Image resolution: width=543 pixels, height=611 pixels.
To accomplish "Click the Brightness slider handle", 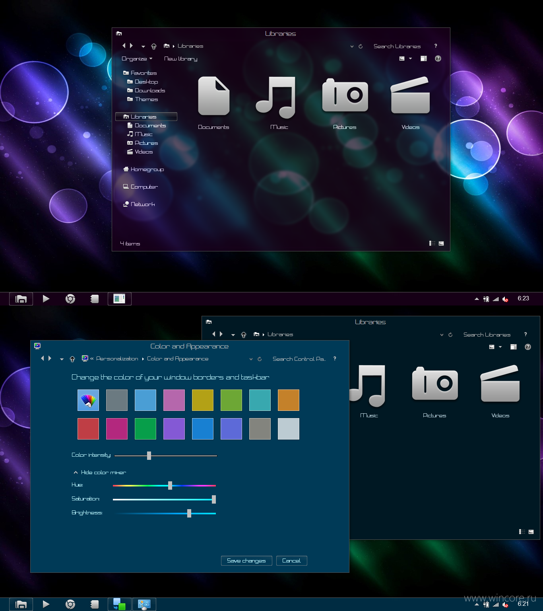I will tap(189, 513).
